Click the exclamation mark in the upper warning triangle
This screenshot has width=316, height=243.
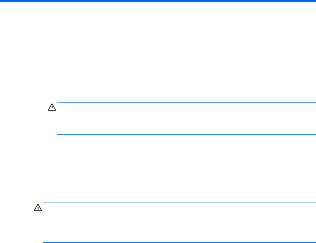point(52,108)
